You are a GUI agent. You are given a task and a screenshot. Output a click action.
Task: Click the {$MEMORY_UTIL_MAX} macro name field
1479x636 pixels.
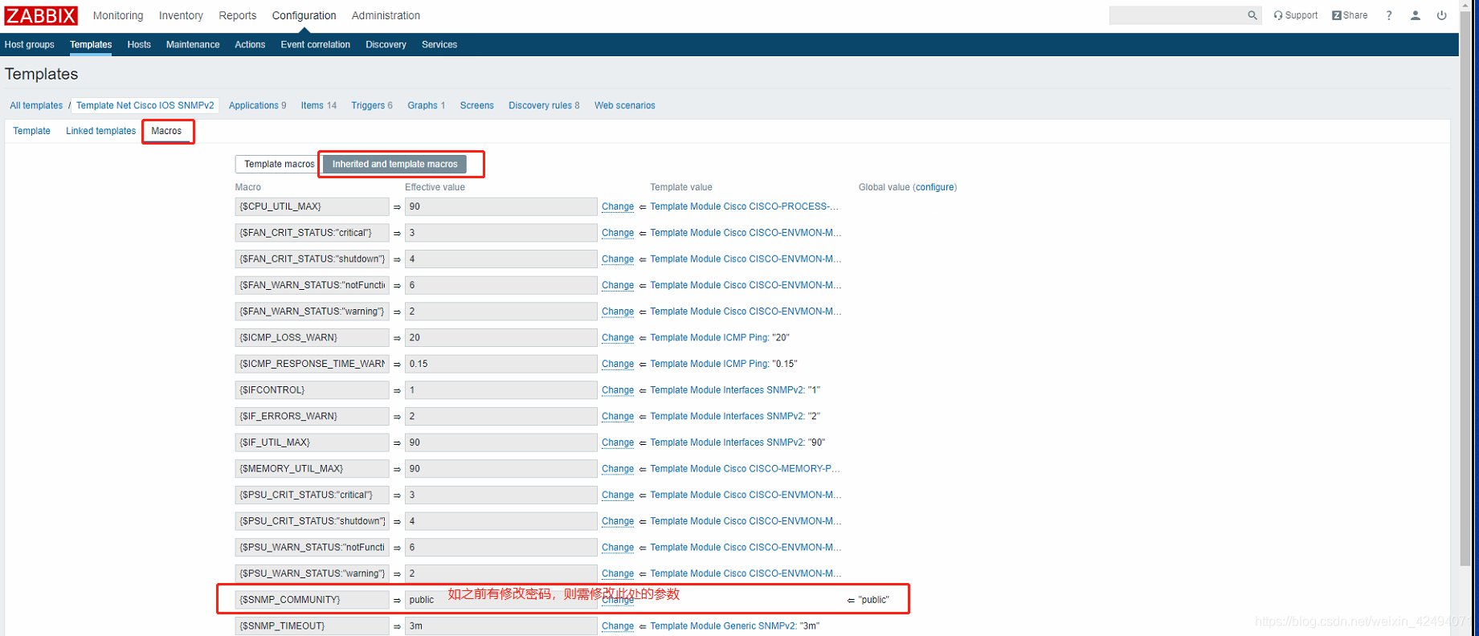click(312, 468)
